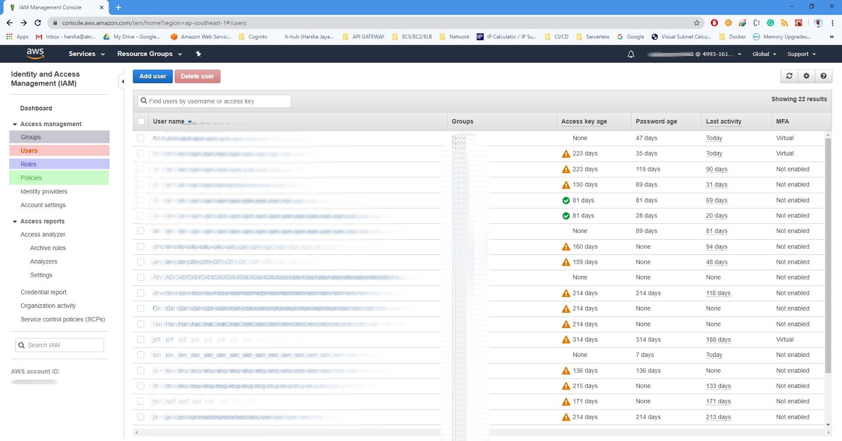Image resolution: width=842 pixels, height=441 pixels.
Task: Collapse the IAM side navigation panel
Action: pos(123,81)
